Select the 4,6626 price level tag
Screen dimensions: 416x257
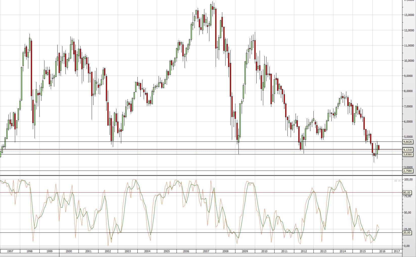click(x=408, y=142)
